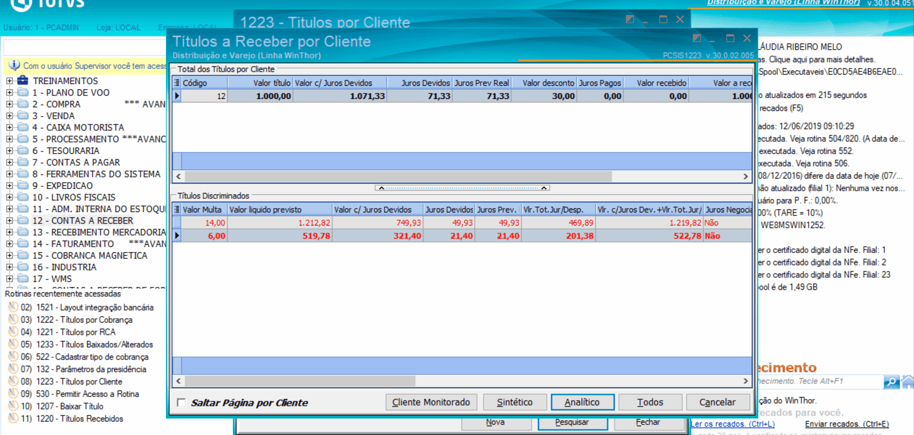
Task: Open recent routine 530 Permitir Acesso a Rotina
Action: click(x=87, y=394)
